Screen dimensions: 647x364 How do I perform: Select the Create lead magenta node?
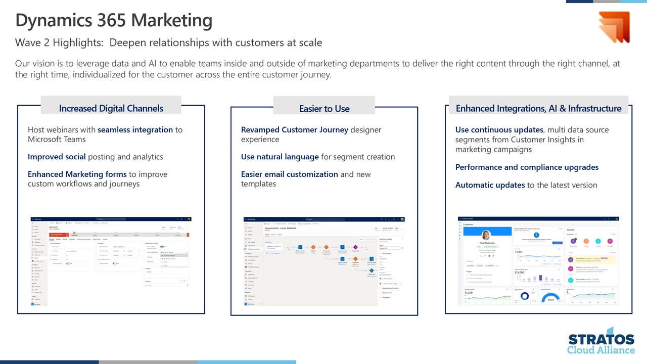point(355,247)
